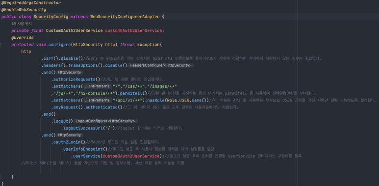The image size is (379, 186).
Task: Click the @RequiredArgsConstructor annotation
Action: (x=31, y=3)
